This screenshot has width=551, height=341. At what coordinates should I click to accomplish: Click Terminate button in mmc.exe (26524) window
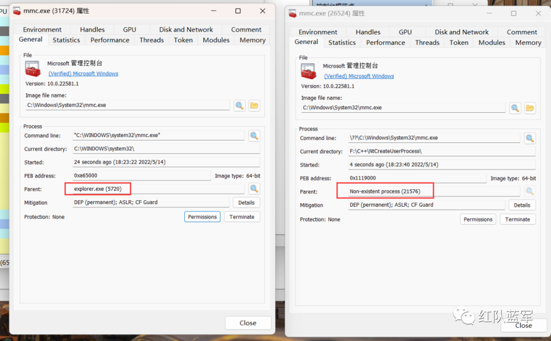(518, 220)
